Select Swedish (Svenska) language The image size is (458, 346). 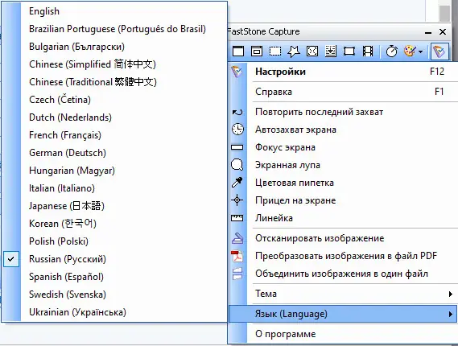click(x=114, y=295)
